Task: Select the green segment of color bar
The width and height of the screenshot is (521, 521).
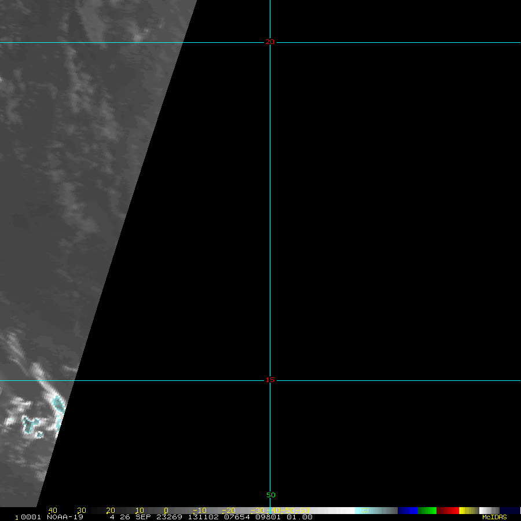Action: pos(427,511)
